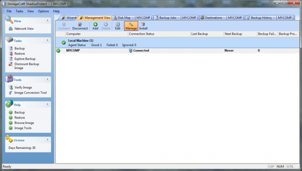Open the File menu
The width and height of the screenshot is (302, 171).
coord(9,11)
